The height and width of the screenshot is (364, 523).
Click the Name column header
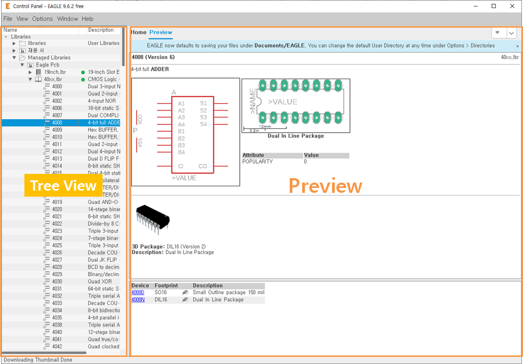[x=40, y=30]
